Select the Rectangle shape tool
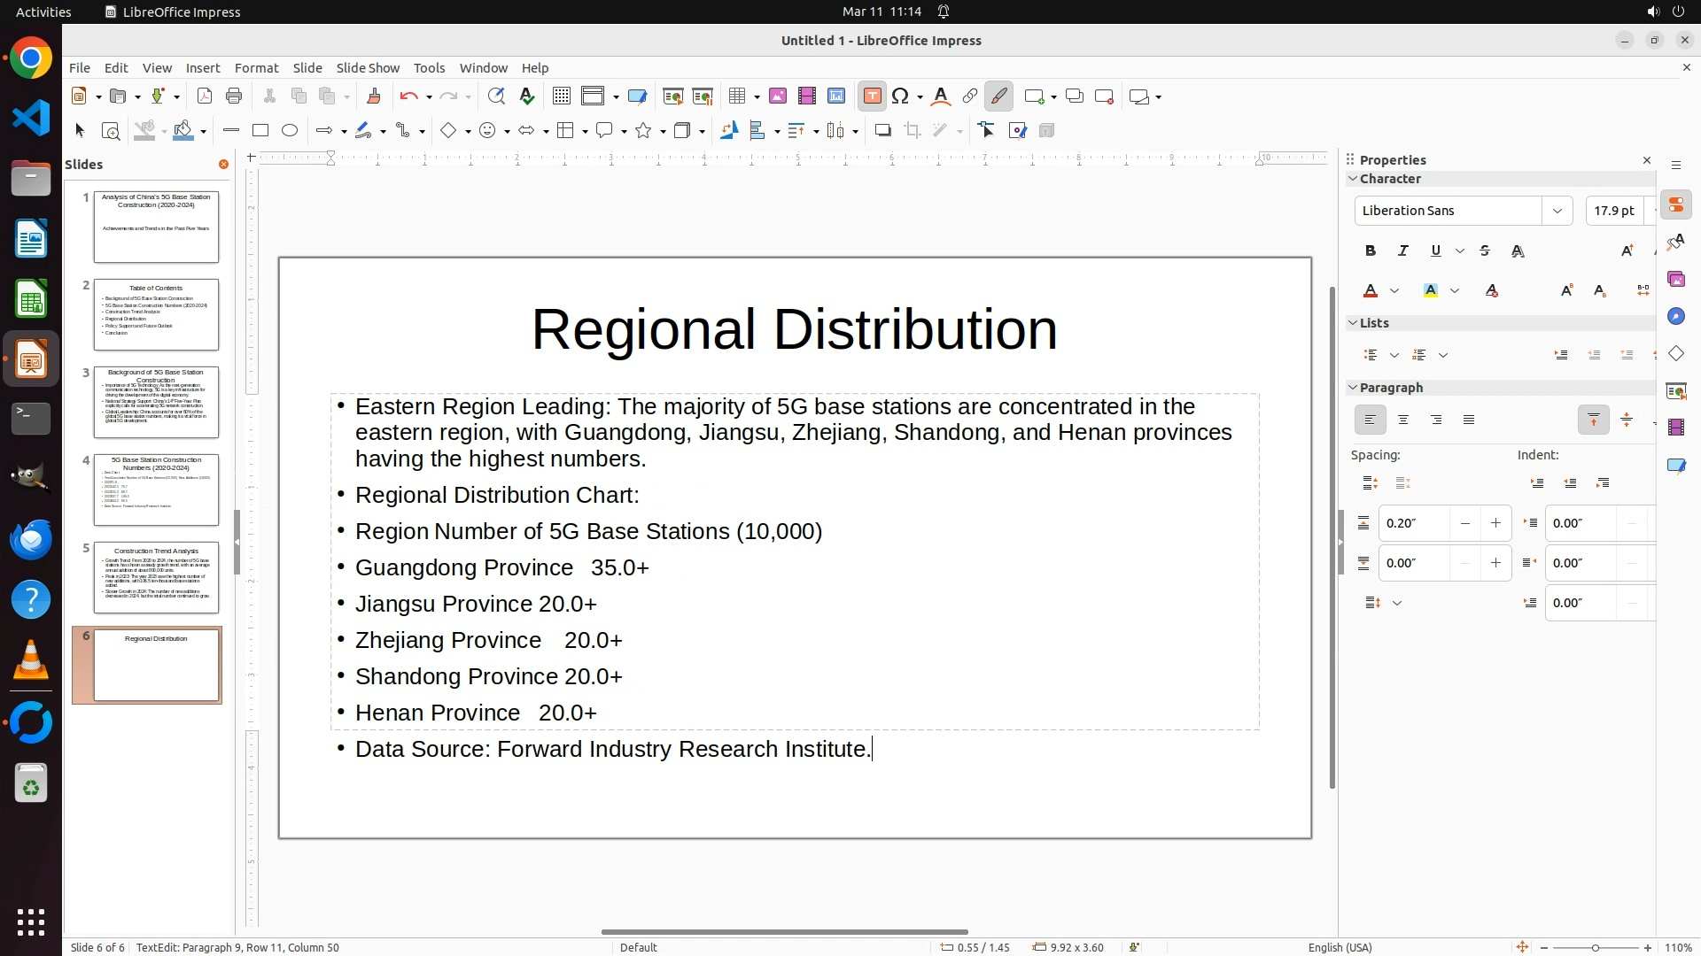Screen dimensions: 1701x956 pos(260,131)
